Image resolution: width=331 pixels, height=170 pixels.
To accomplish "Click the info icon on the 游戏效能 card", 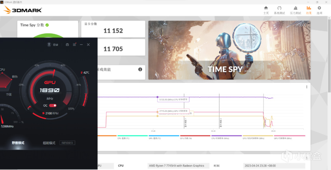I will point(140,69).
